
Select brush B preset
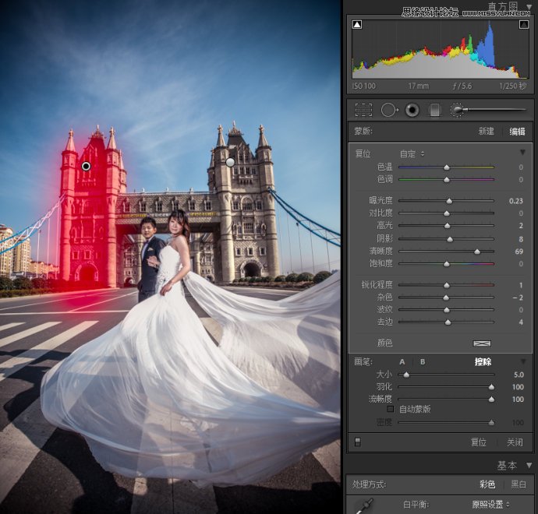coord(423,361)
